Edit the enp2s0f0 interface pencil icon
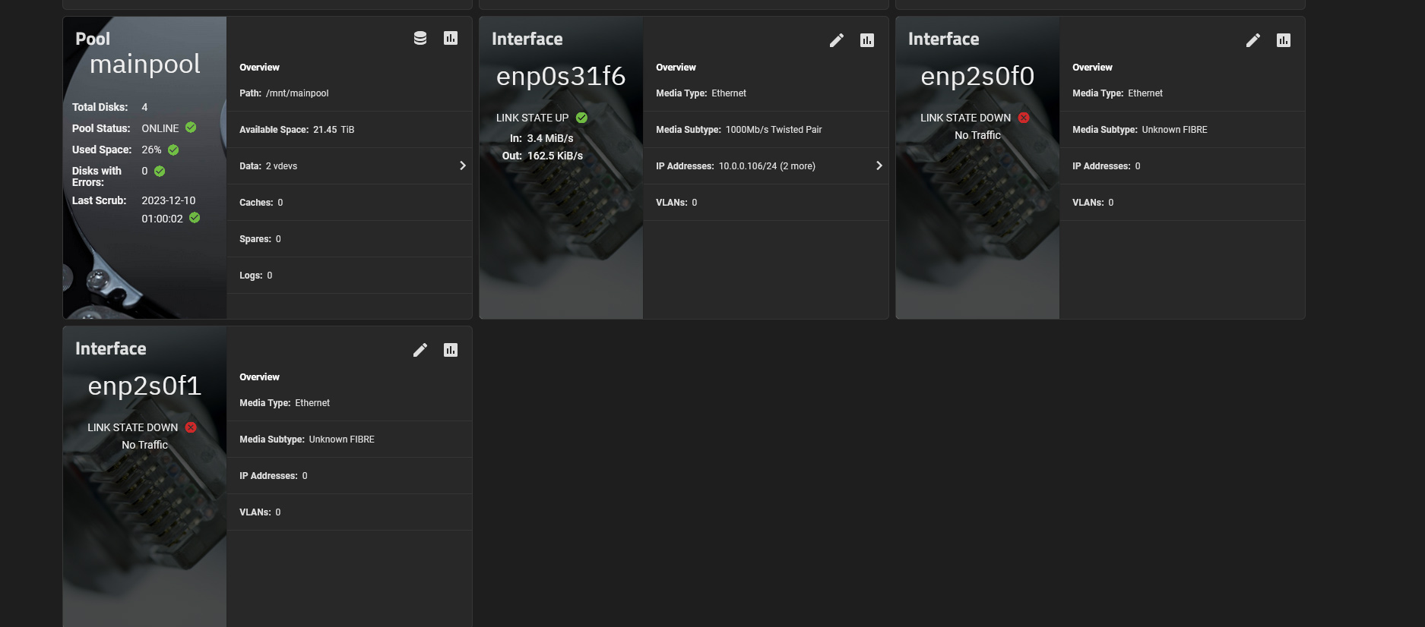The image size is (1425, 627). (1253, 40)
